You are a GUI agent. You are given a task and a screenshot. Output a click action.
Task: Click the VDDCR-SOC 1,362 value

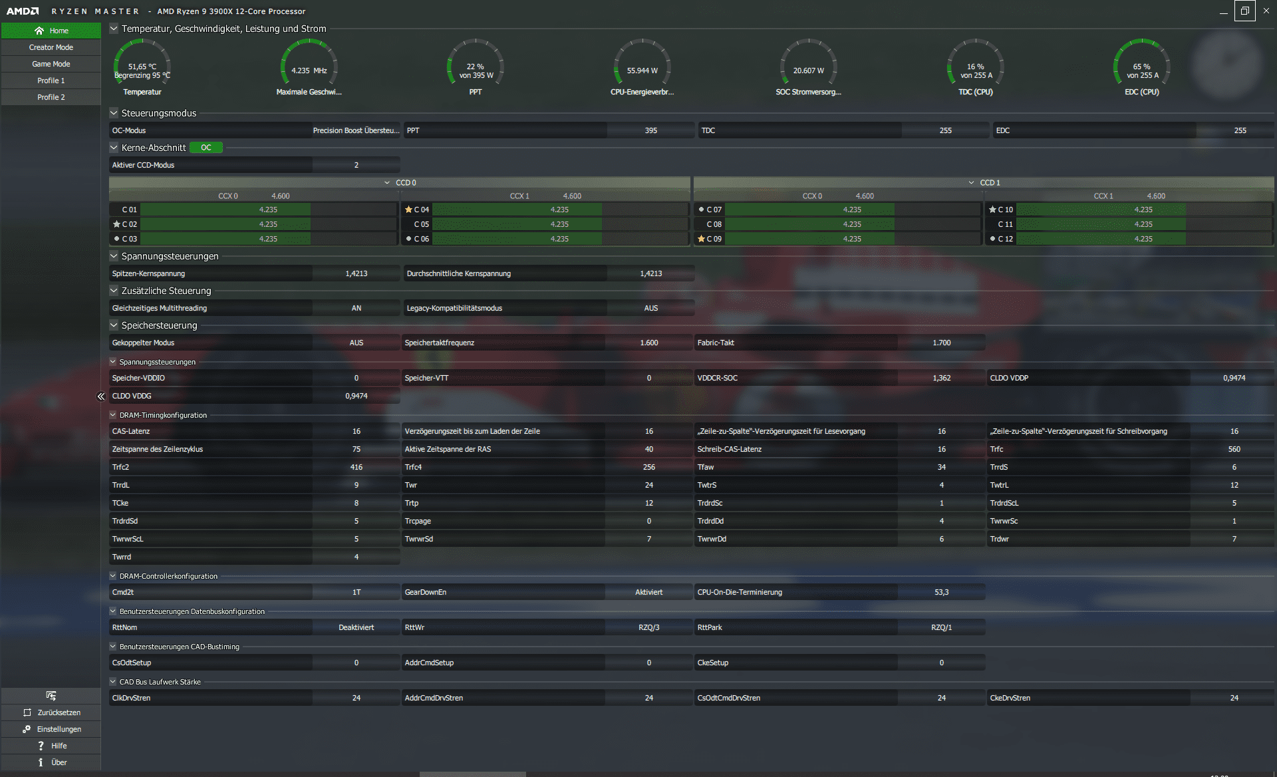pos(941,378)
